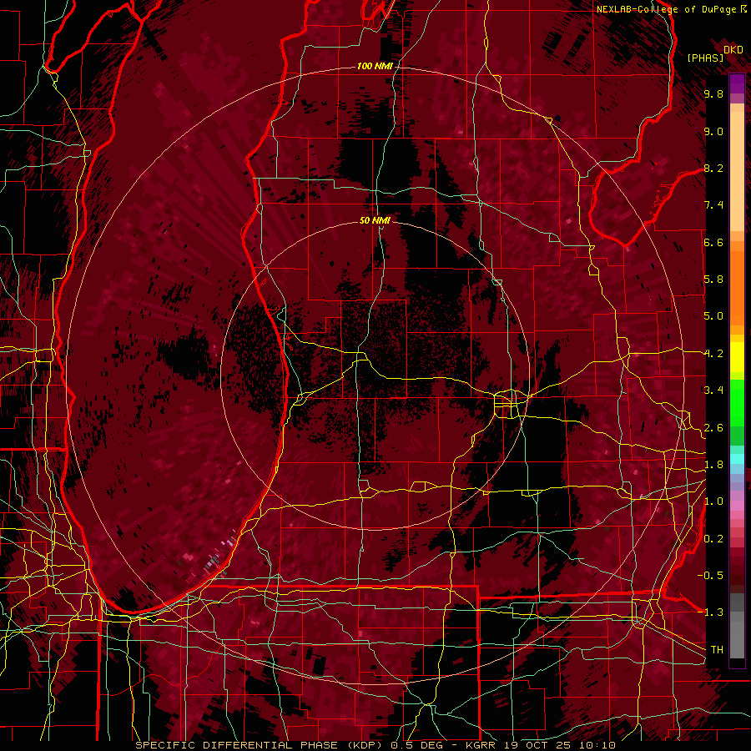Click the 3.4 value on the color scale
The width and height of the screenshot is (751, 751).
point(713,391)
